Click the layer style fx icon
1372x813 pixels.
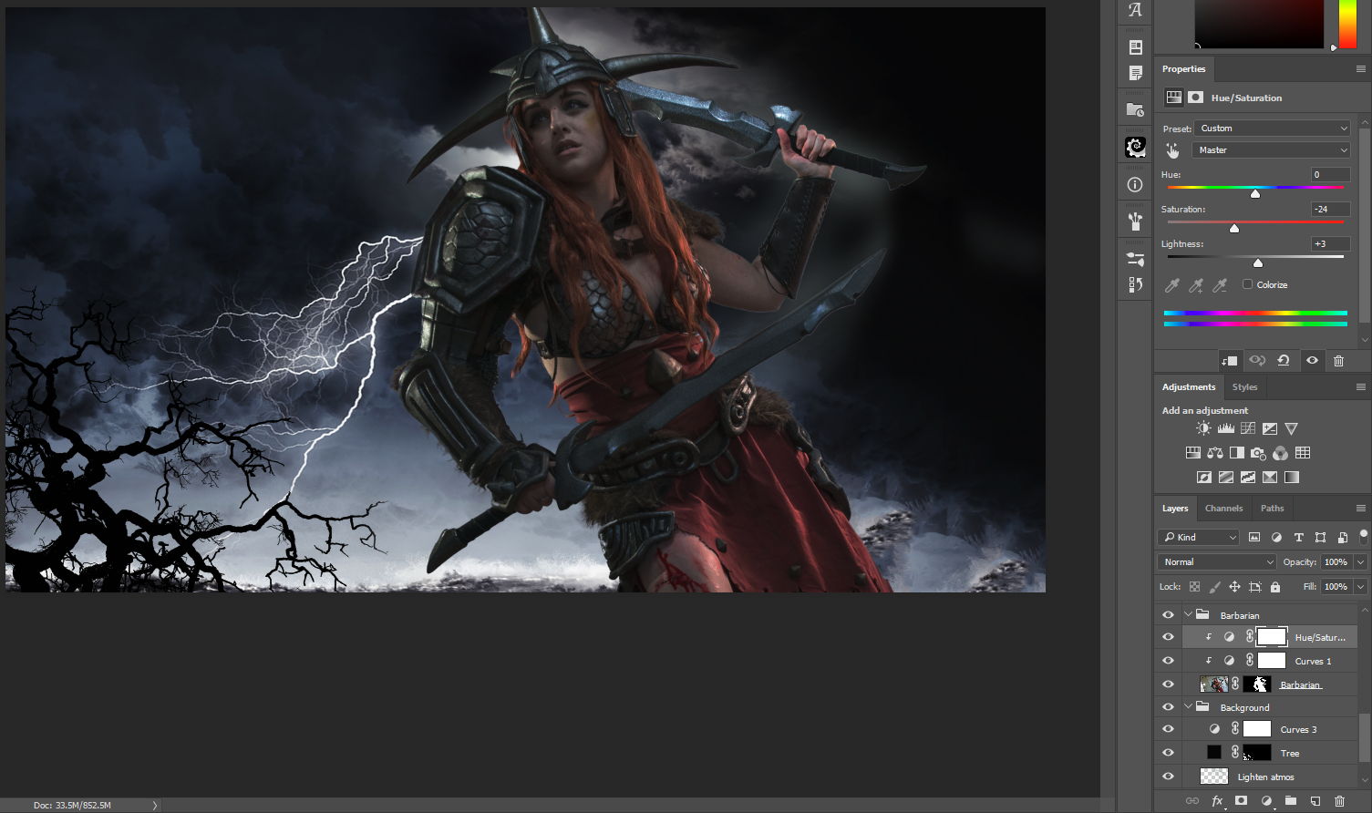click(1217, 801)
